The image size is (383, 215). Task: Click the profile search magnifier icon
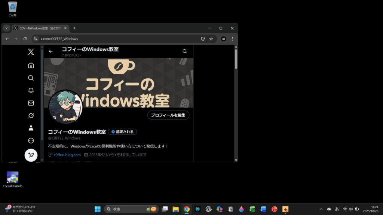coord(184,52)
